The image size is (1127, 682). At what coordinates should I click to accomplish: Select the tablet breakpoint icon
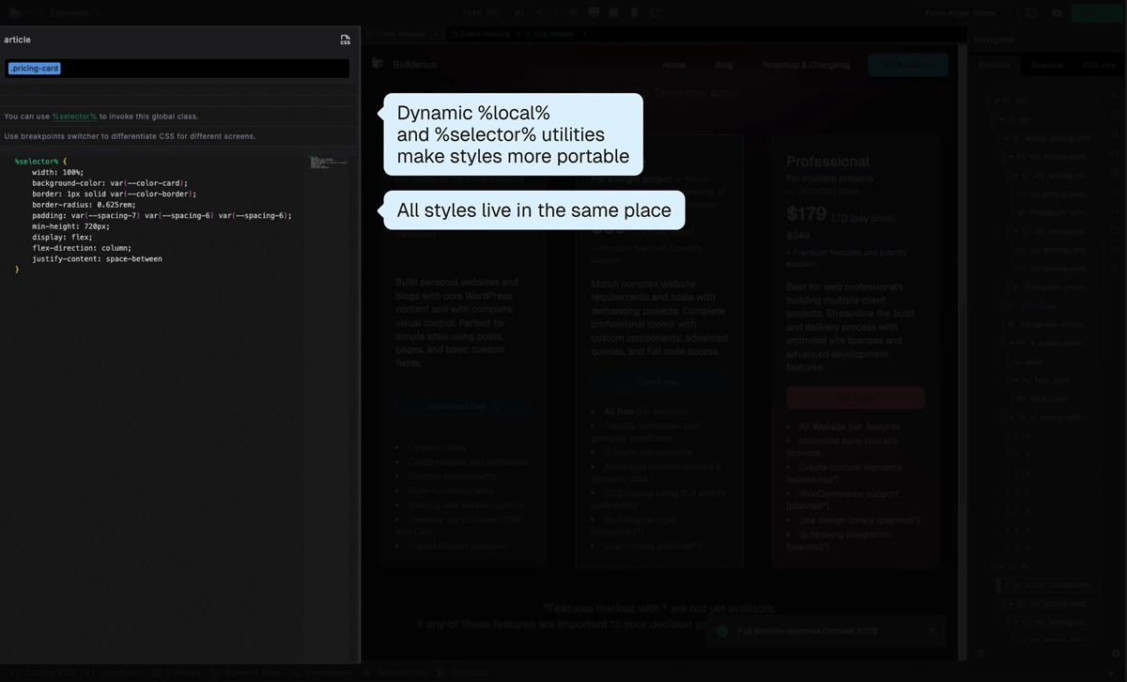click(614, 12)
